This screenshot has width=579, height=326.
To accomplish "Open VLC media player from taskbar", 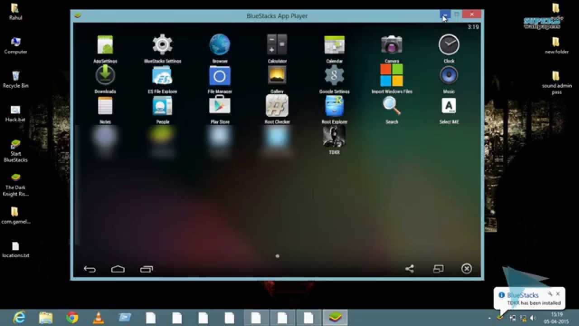I will (98, 317).
